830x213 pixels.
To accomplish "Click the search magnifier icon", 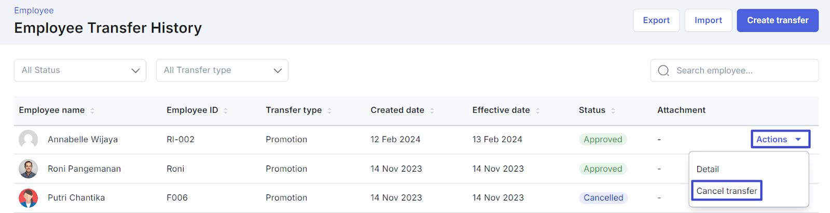I will (x=663, y=71).
